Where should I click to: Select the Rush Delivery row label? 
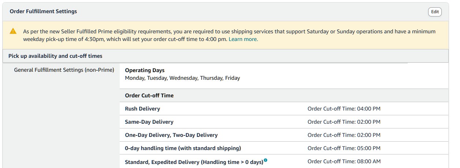point(142,109)
